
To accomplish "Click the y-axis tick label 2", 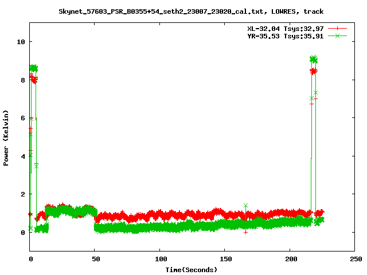I will [23, 194].
